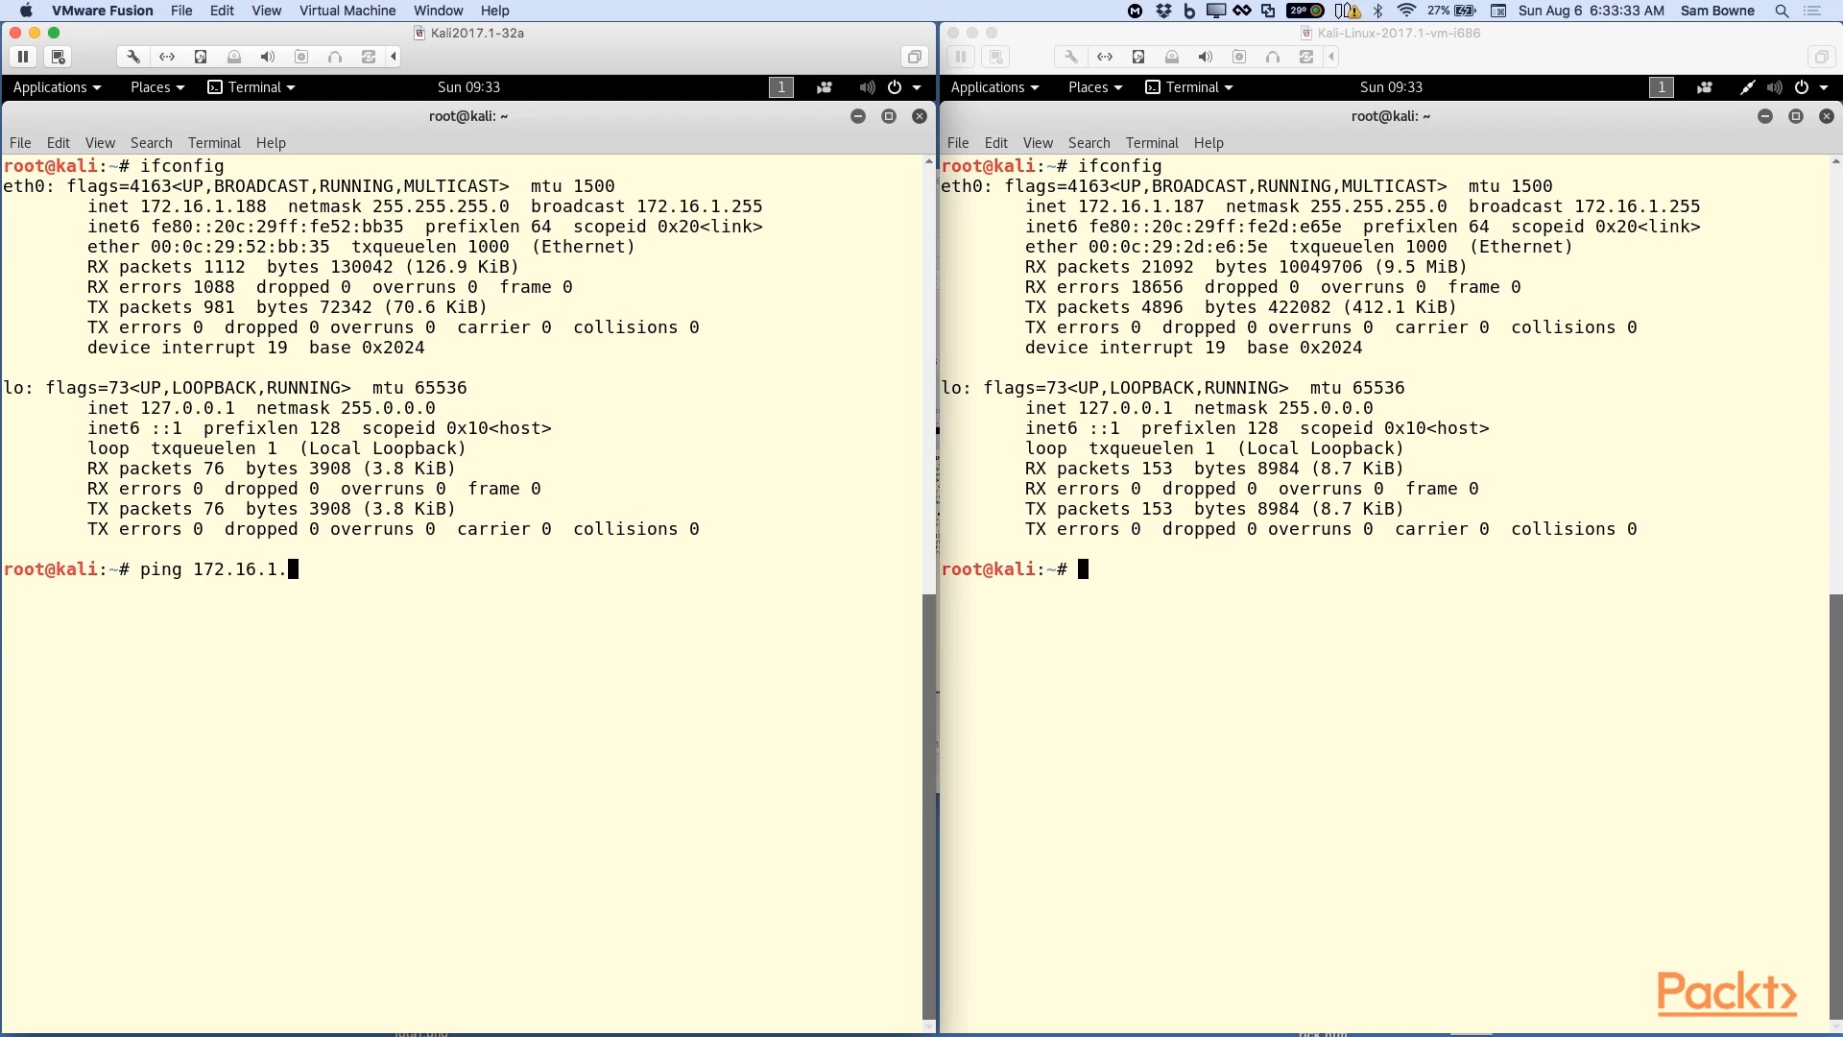Click Dropbox icon in macOS menu bar
This screenshot has width=1843, height=1037.
click(1163, 11)
